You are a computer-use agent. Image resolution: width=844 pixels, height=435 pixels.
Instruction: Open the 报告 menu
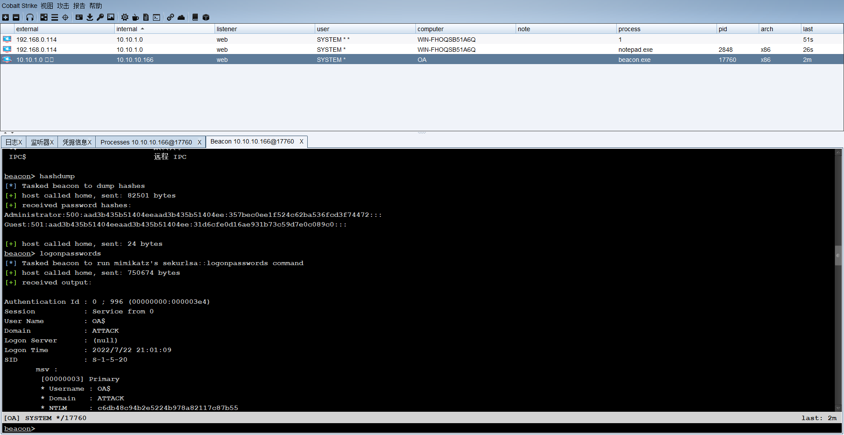(x=79, y=6)
